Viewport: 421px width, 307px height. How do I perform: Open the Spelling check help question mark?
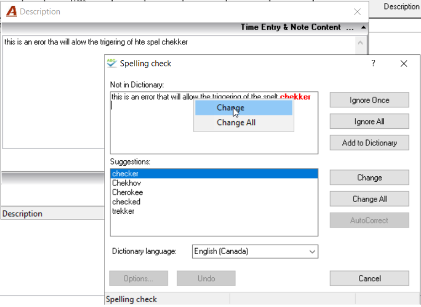(373, 63)
